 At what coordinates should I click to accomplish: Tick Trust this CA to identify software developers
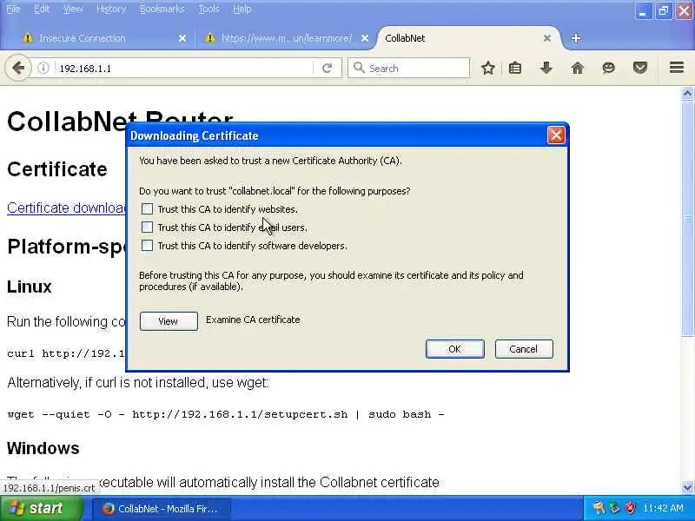pyautogui.click(x=147, y=246)
